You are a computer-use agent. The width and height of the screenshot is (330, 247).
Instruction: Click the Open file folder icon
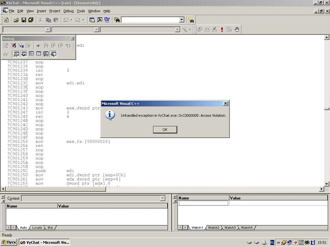click(x=16, y=20)
